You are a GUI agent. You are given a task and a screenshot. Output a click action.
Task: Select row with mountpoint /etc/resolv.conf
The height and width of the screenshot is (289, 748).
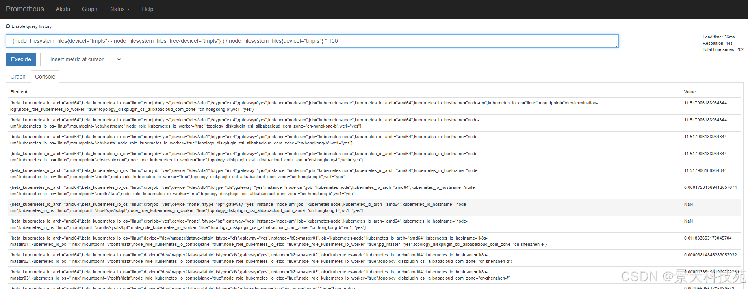(375, 157)
